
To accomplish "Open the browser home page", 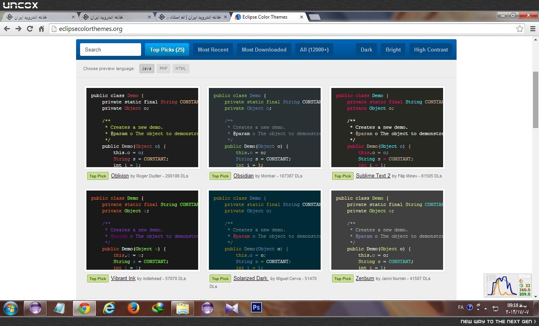I will 41,29.
